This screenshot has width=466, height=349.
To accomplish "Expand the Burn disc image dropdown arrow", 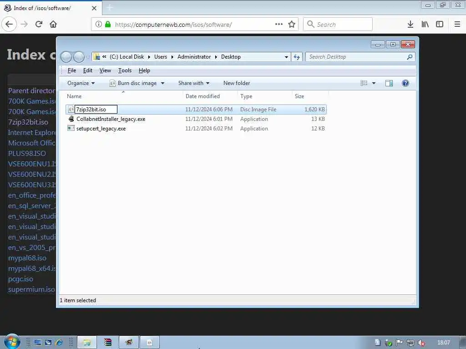I will 162,83.
